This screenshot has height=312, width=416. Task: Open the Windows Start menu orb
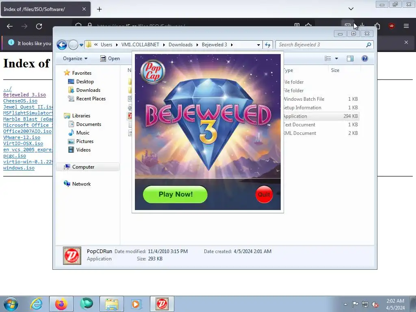pos(11,304)
